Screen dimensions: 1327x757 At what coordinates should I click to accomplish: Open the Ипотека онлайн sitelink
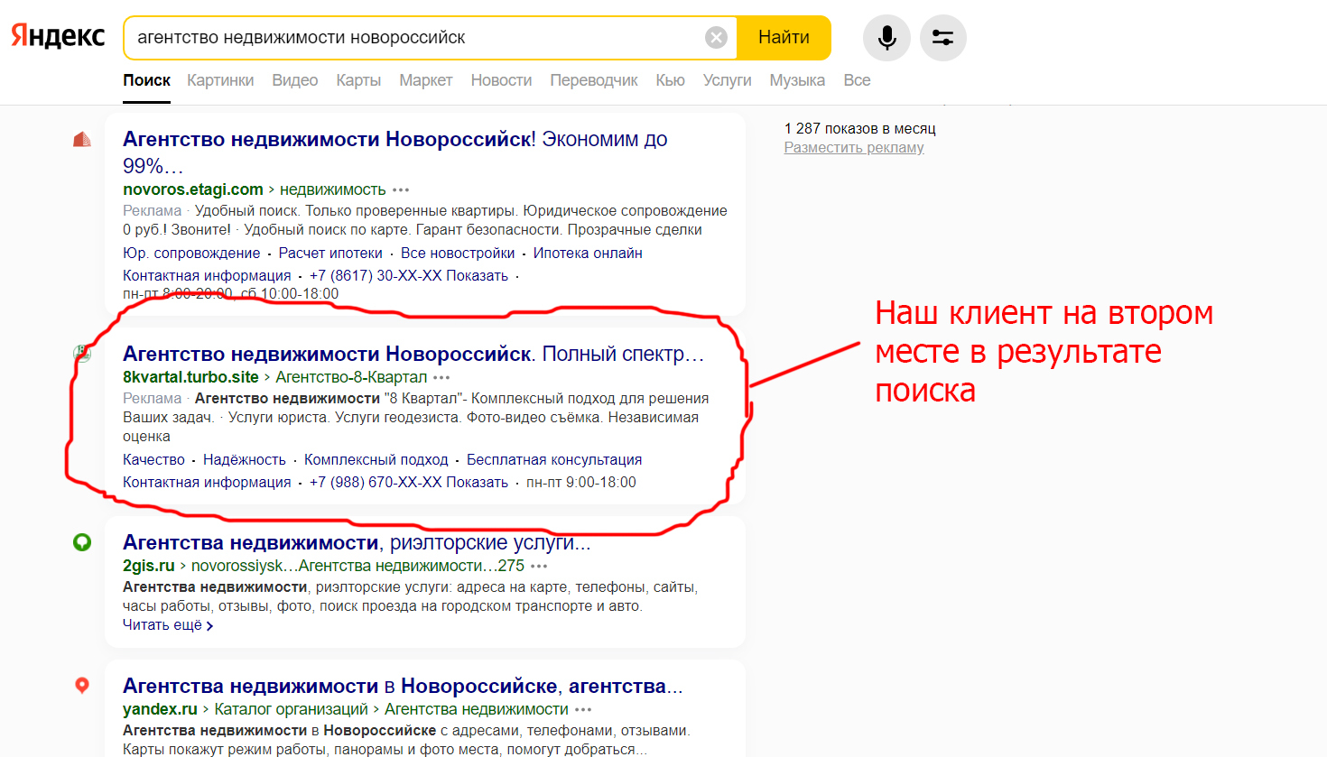pos(588,254)
